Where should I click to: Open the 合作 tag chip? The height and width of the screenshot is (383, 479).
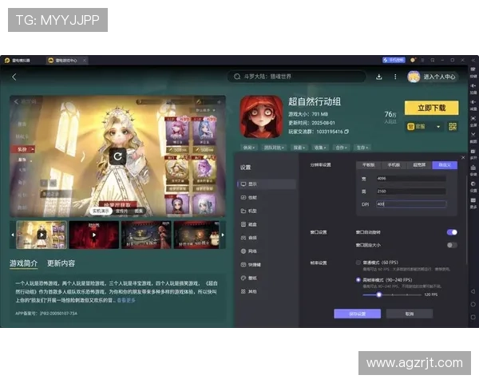point(341,148)
